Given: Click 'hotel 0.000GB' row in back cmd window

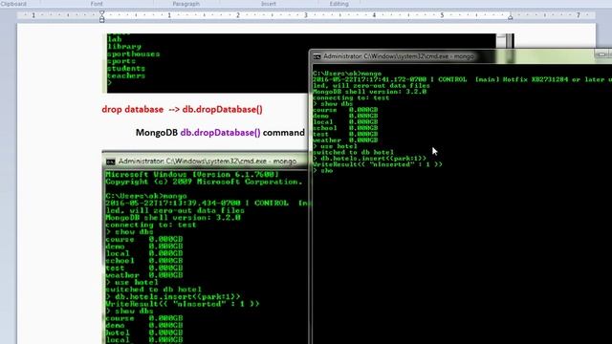Looking at the screenshot, I should 144,333.
